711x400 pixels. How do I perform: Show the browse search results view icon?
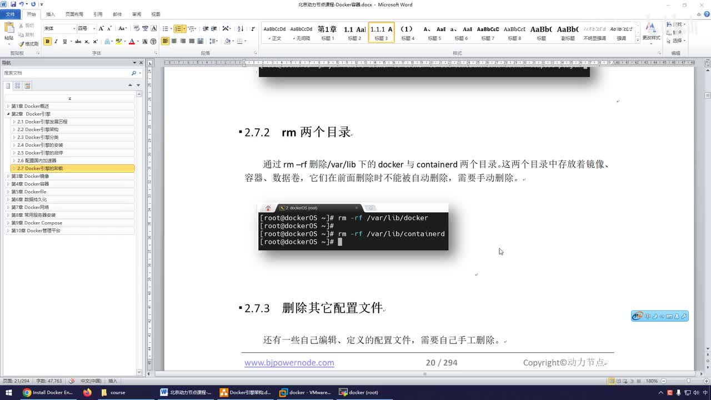coord(27,86)
